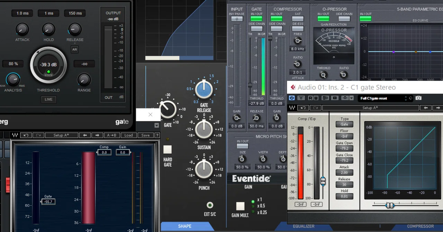This screenshot has width=443, height=232.
Task: Click the Write automation W icon
Action: pyautogui.click(x=316, y=98)
